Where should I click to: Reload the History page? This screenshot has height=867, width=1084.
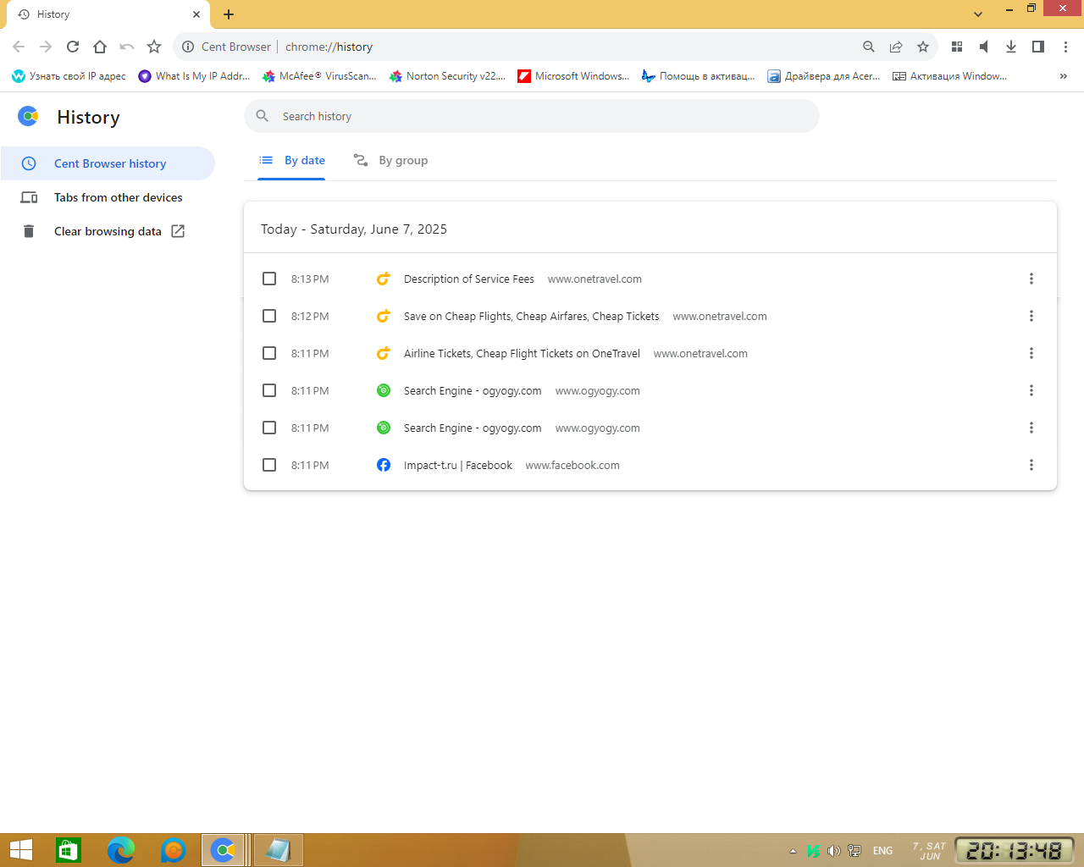click(73, 47)
